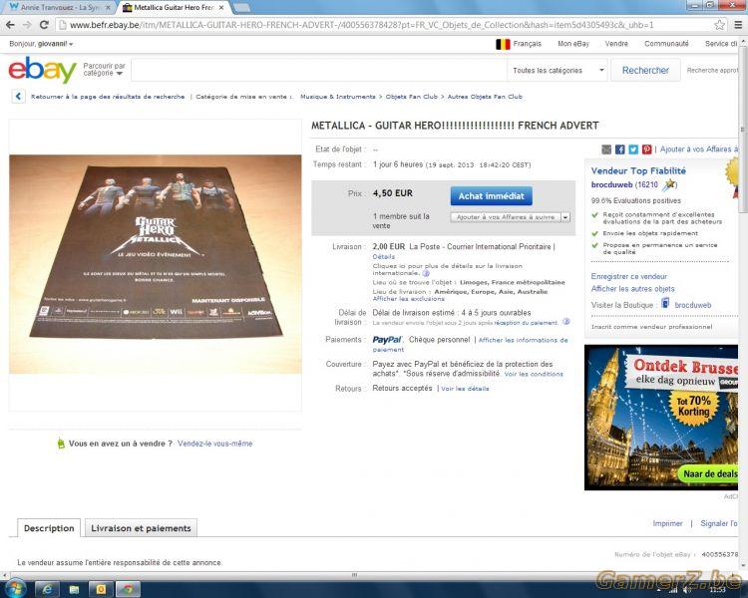
Task: Click the eBay search input field
Action: coord(319,70)
